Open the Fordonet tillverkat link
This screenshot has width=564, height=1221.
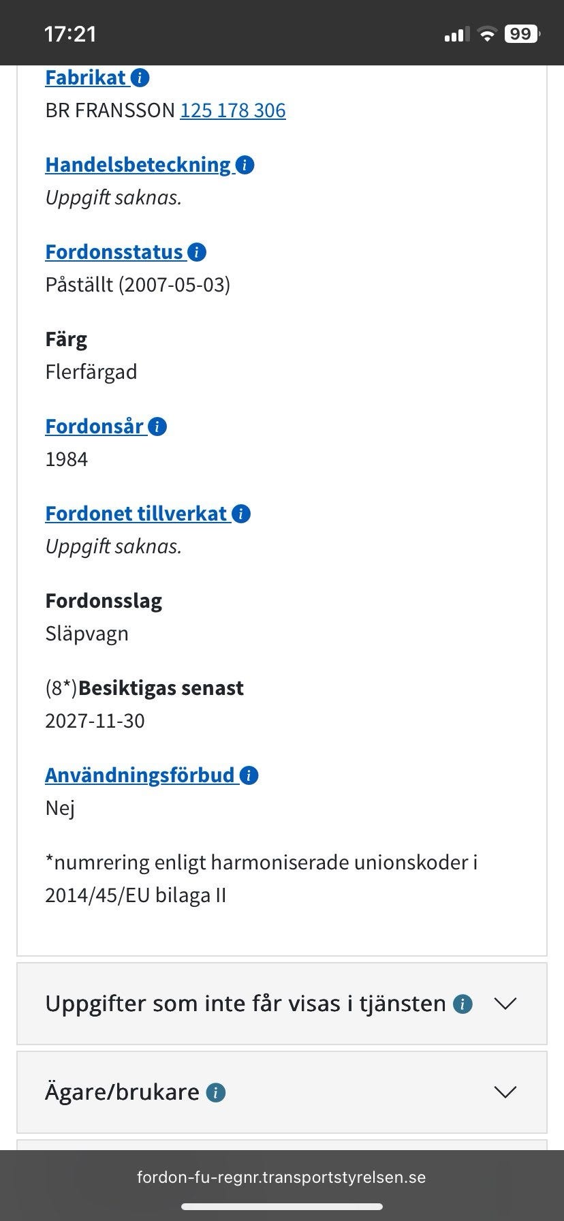136,514
